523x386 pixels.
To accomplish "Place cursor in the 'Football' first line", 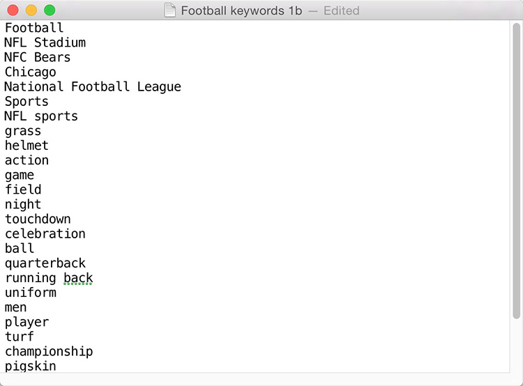I will [x=34, y=28].
